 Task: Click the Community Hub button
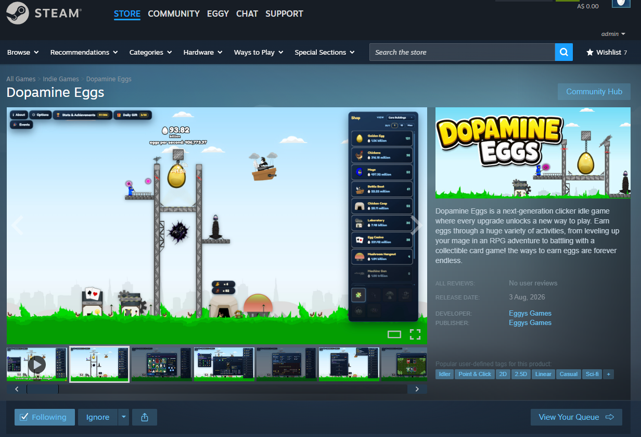click(594, 92)
